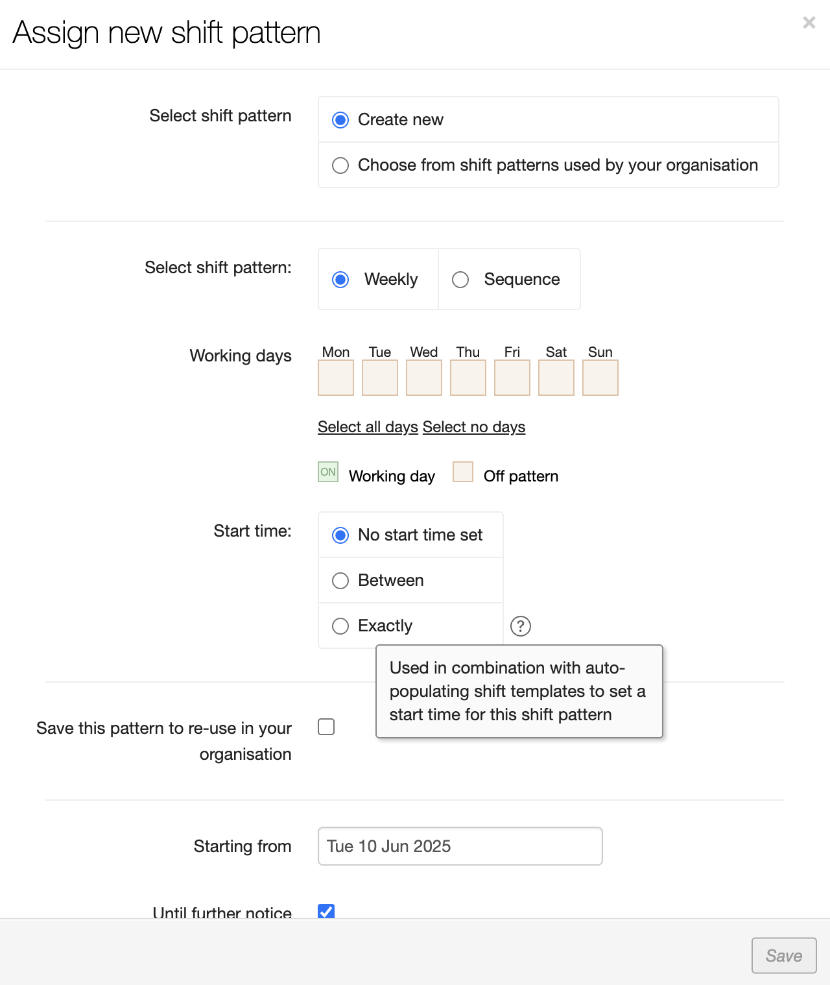This screenshot has width=830, height=985.
Task: Toggle Saturday working day box
Action: click(556, 378)
